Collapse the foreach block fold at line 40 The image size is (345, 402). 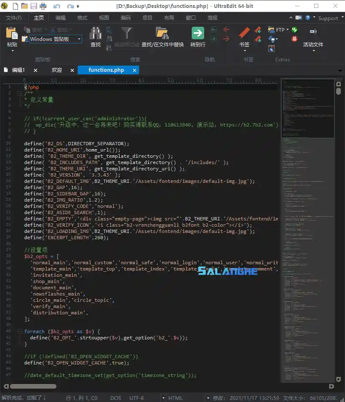point(20,331)
